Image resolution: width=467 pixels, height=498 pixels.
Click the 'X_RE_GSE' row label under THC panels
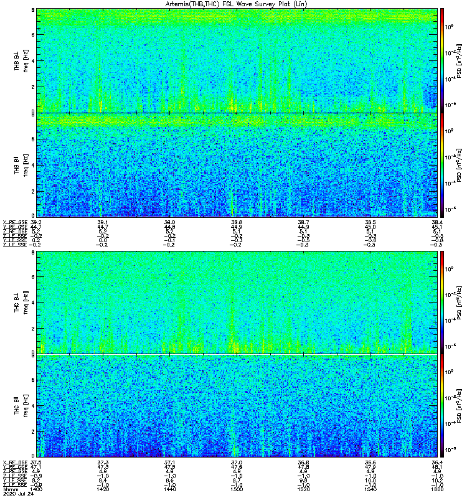coord(15,463)
